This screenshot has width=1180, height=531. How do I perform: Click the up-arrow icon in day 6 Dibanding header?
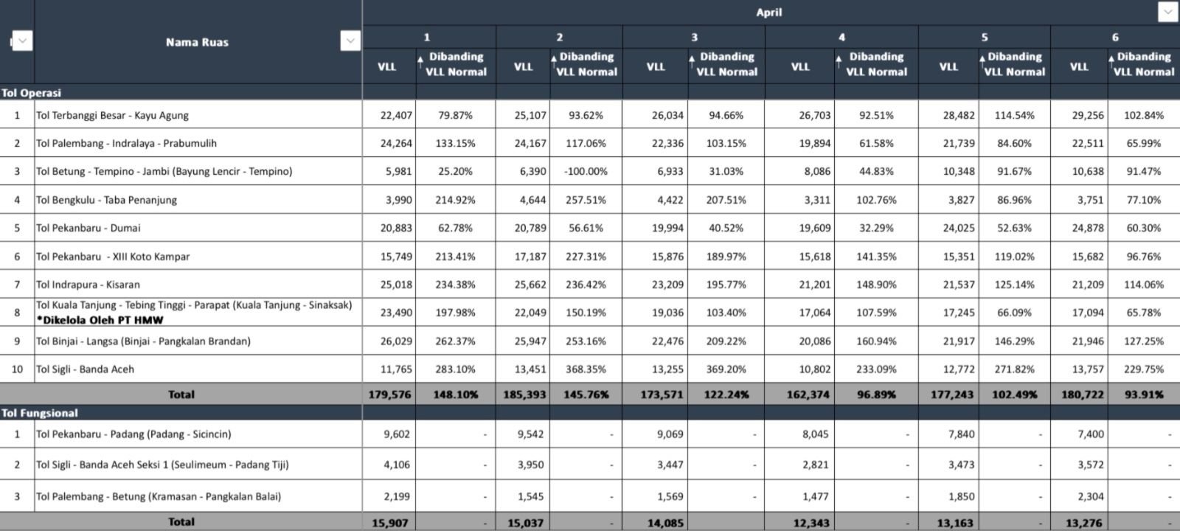tap(1111, 59)
